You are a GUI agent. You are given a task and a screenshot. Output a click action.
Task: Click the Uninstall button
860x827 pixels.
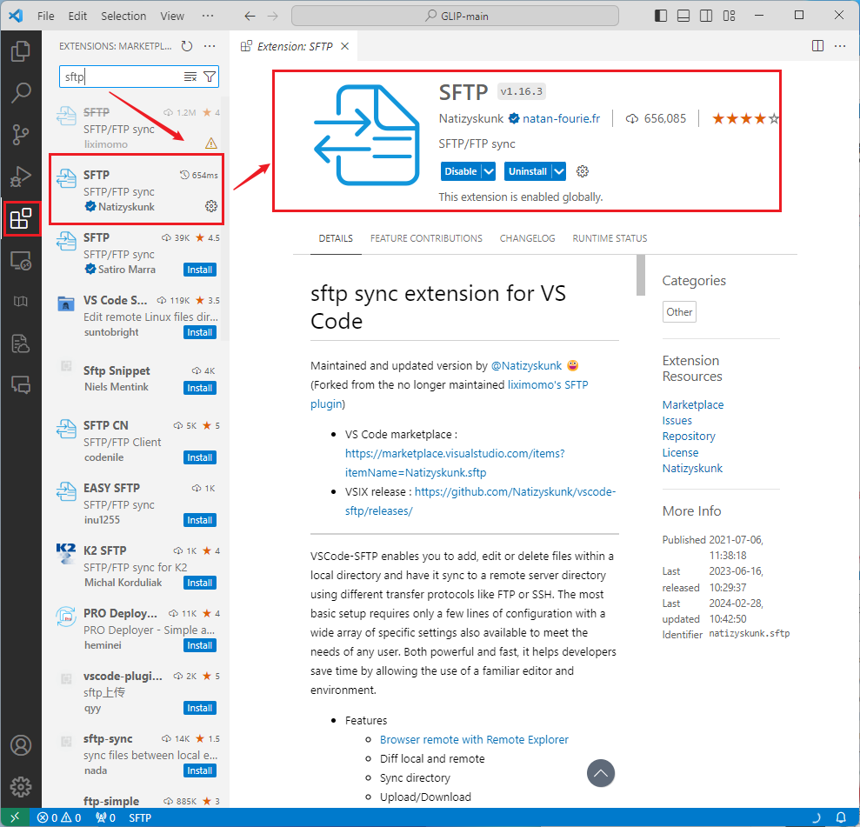click(x=528, y=171)
